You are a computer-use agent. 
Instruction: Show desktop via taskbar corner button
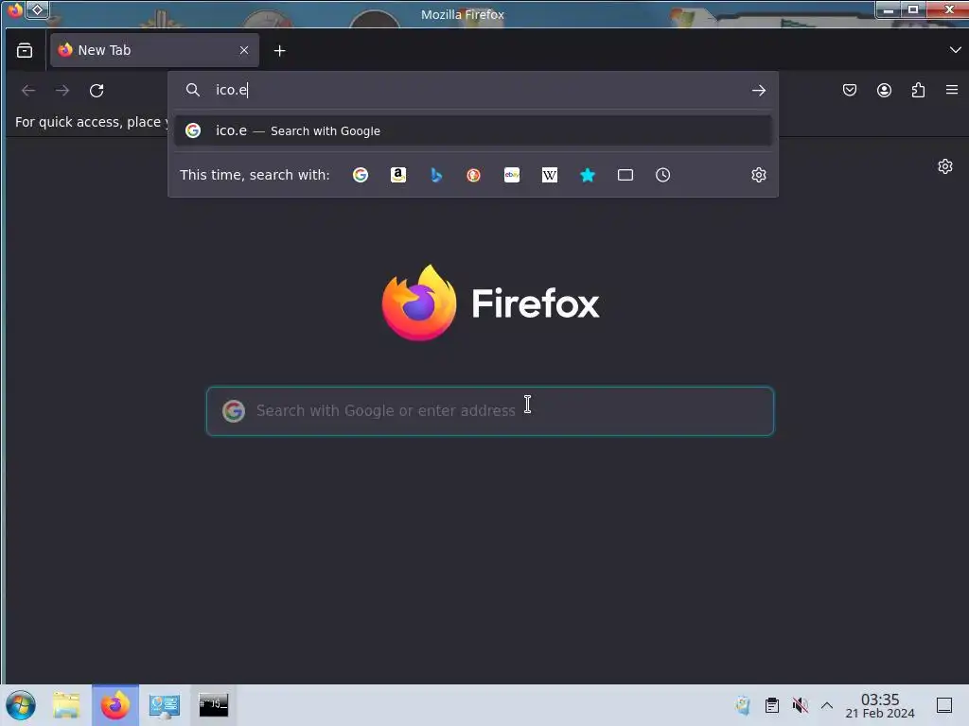point(944,705)
